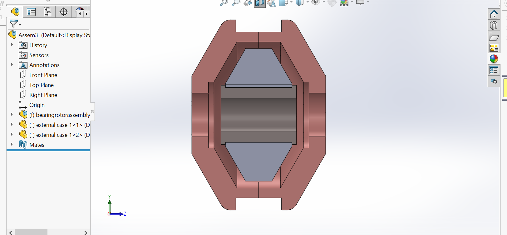507x235 pixels.
Task: Select external case 1<1> in the tree
Action: 60,125
